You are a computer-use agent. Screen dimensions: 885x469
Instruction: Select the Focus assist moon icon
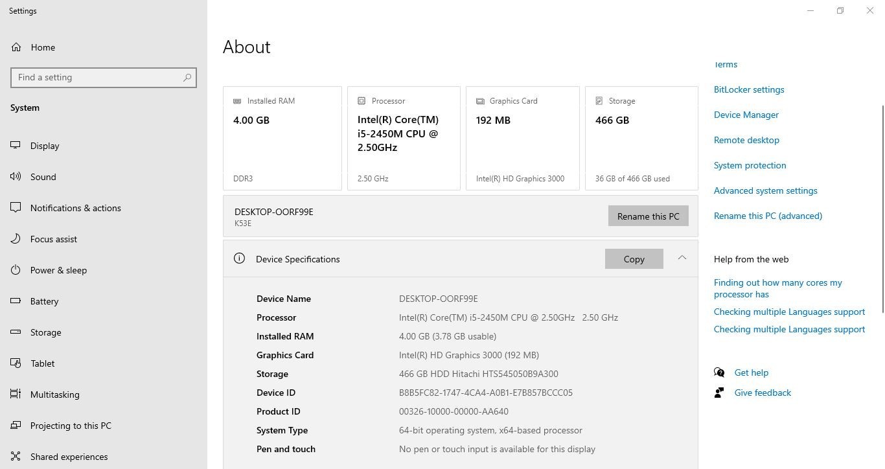pyautogui.click(x=16, y=239)
